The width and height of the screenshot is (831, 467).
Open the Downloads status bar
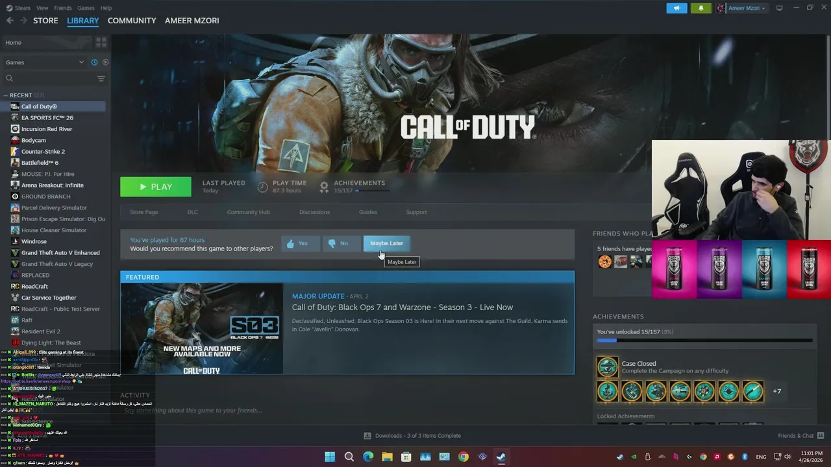pyautogui.click(x=412, y=436)
